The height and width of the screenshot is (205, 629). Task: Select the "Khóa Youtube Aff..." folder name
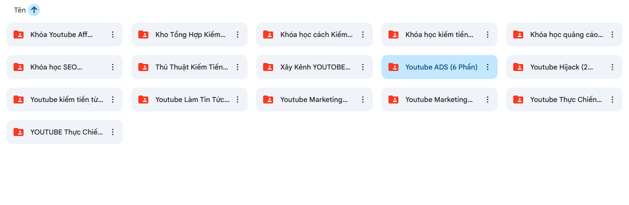click(x=62, y=34)
